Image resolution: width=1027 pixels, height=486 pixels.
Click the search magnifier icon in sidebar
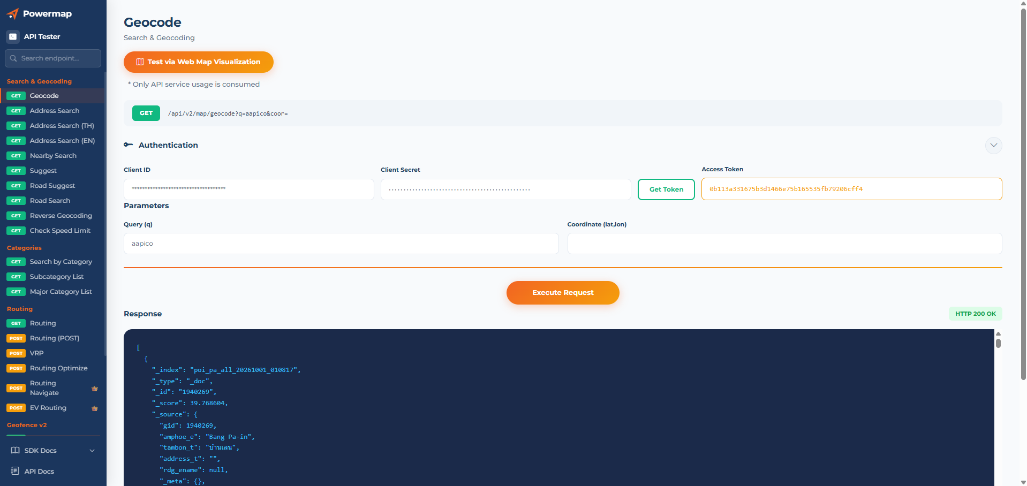pos(13,58)
